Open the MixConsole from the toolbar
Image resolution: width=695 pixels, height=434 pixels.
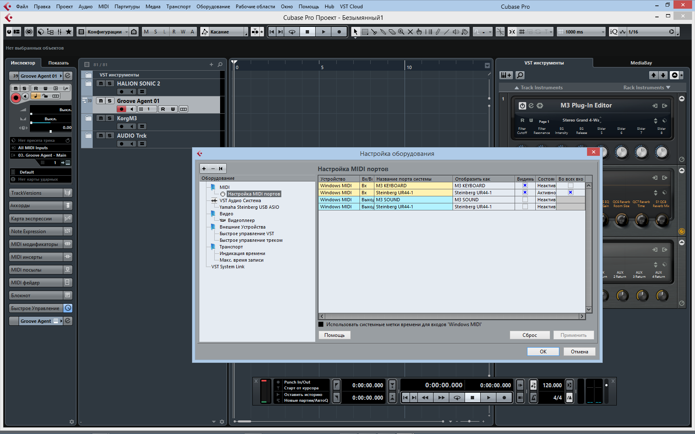60,32
